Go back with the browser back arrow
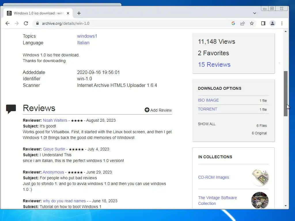This screenshot has width=295, height=221. pos(7,23)
